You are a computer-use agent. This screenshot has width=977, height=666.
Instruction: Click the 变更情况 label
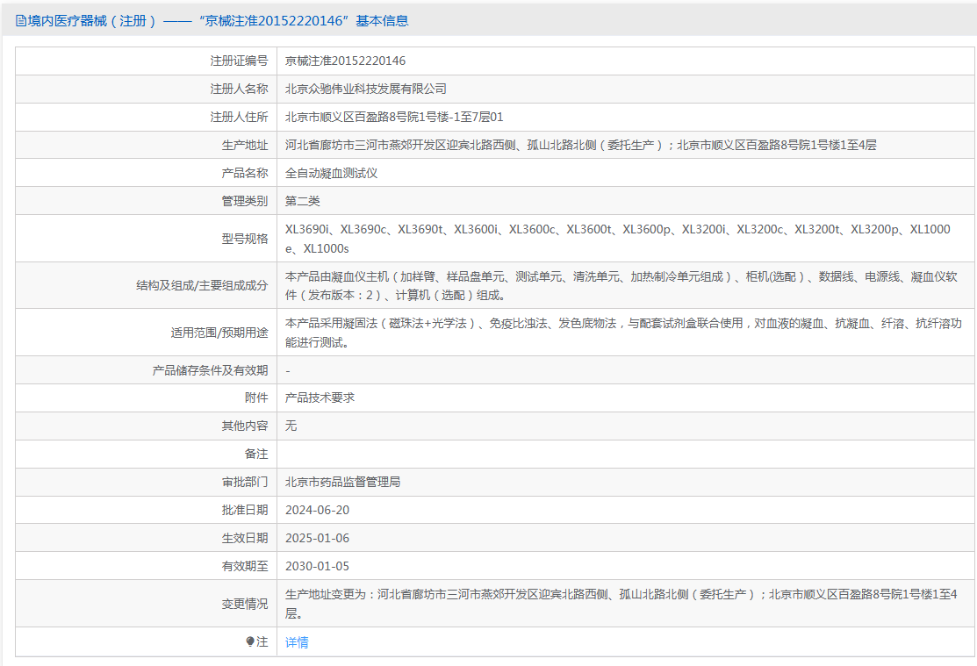click(x=245, y=604)
